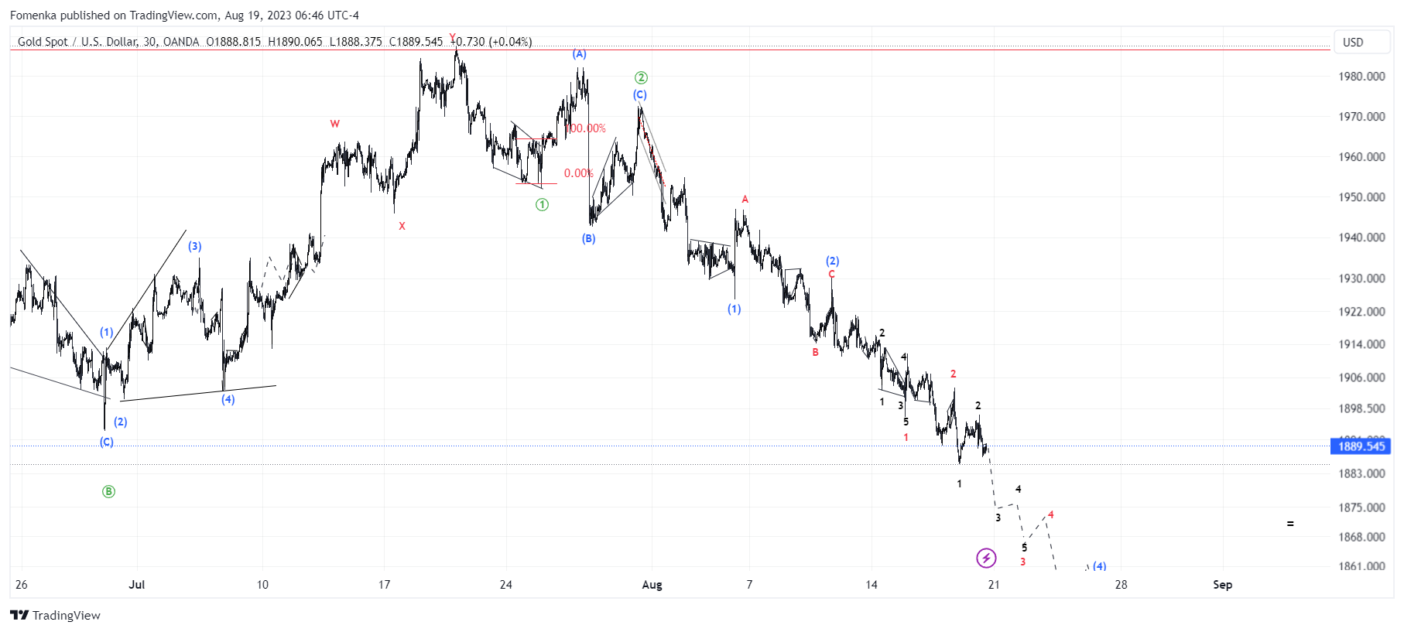This screenshot has height=632, width=1404.
Task: Click the blue (A) wave label
Action: [580, 54]
